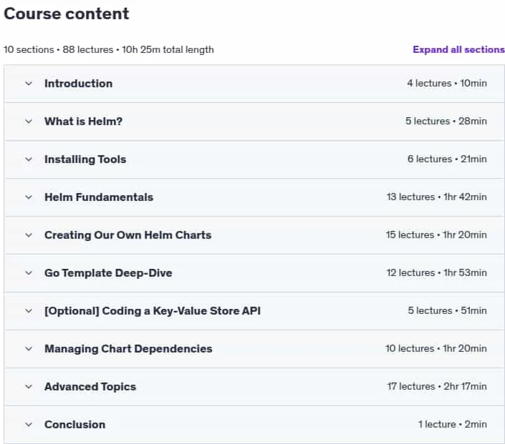The height and width of the screenshot is (444, 505).
Task: Select Managing Chart Dependencies heading
Action: click(128, 349)
